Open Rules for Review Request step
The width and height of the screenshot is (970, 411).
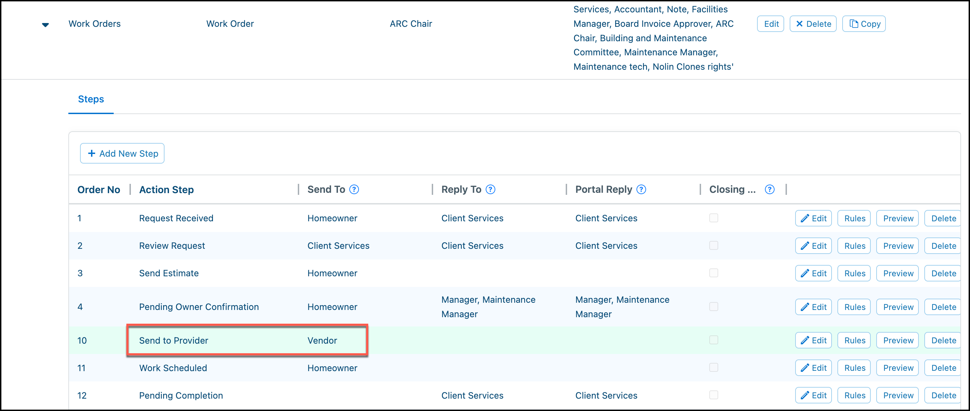click(x=854, y=246)
